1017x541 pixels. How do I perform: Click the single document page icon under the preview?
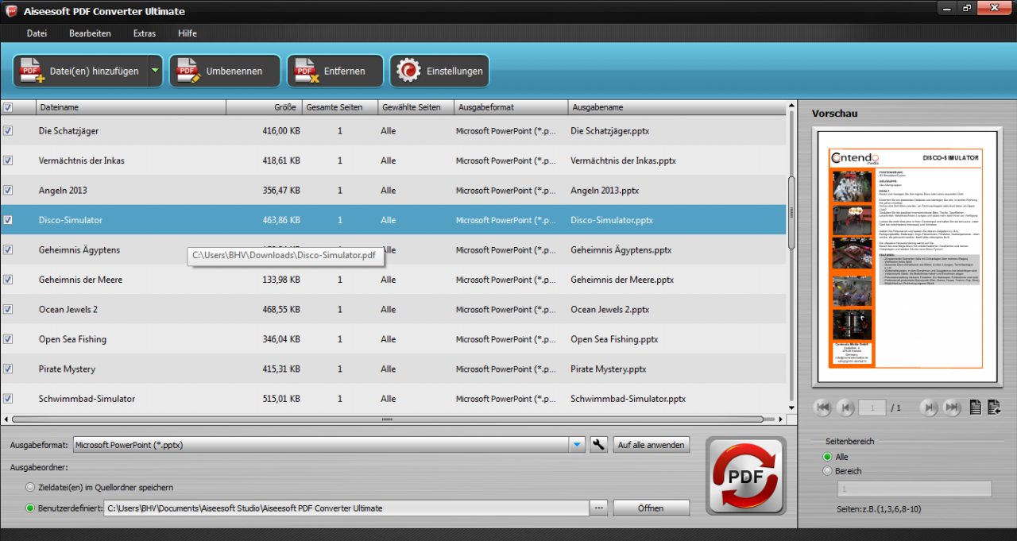pyautogui.click(x=976, y=408)
